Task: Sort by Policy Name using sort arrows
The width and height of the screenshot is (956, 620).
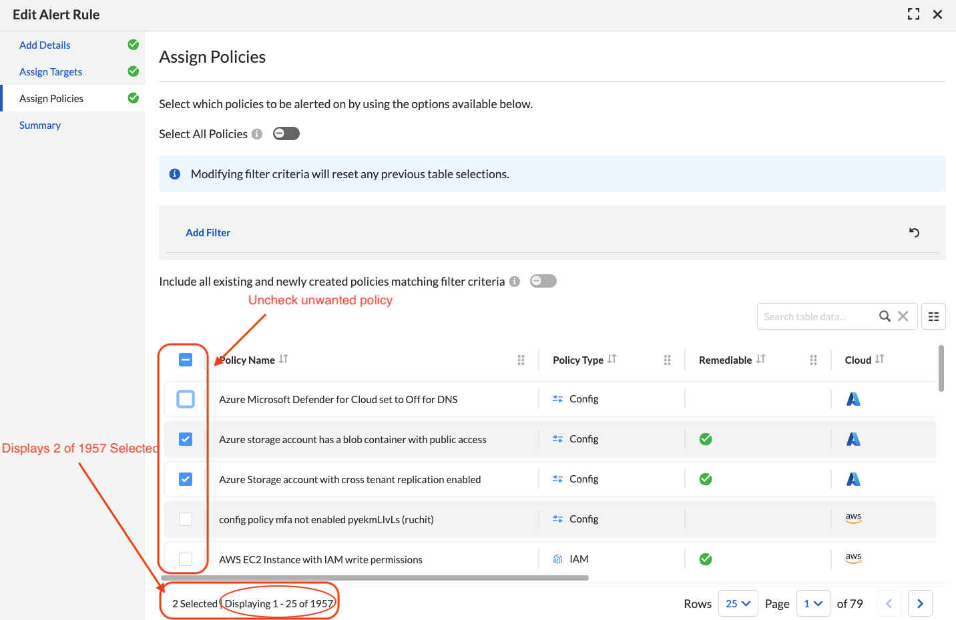Action: 284,359
